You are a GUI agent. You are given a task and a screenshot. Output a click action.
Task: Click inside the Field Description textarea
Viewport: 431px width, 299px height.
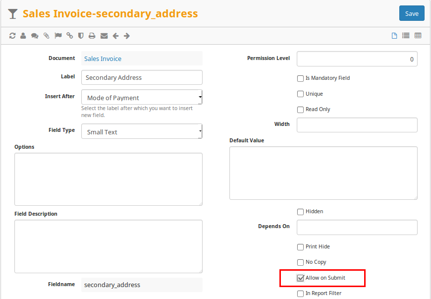[108, 246]
